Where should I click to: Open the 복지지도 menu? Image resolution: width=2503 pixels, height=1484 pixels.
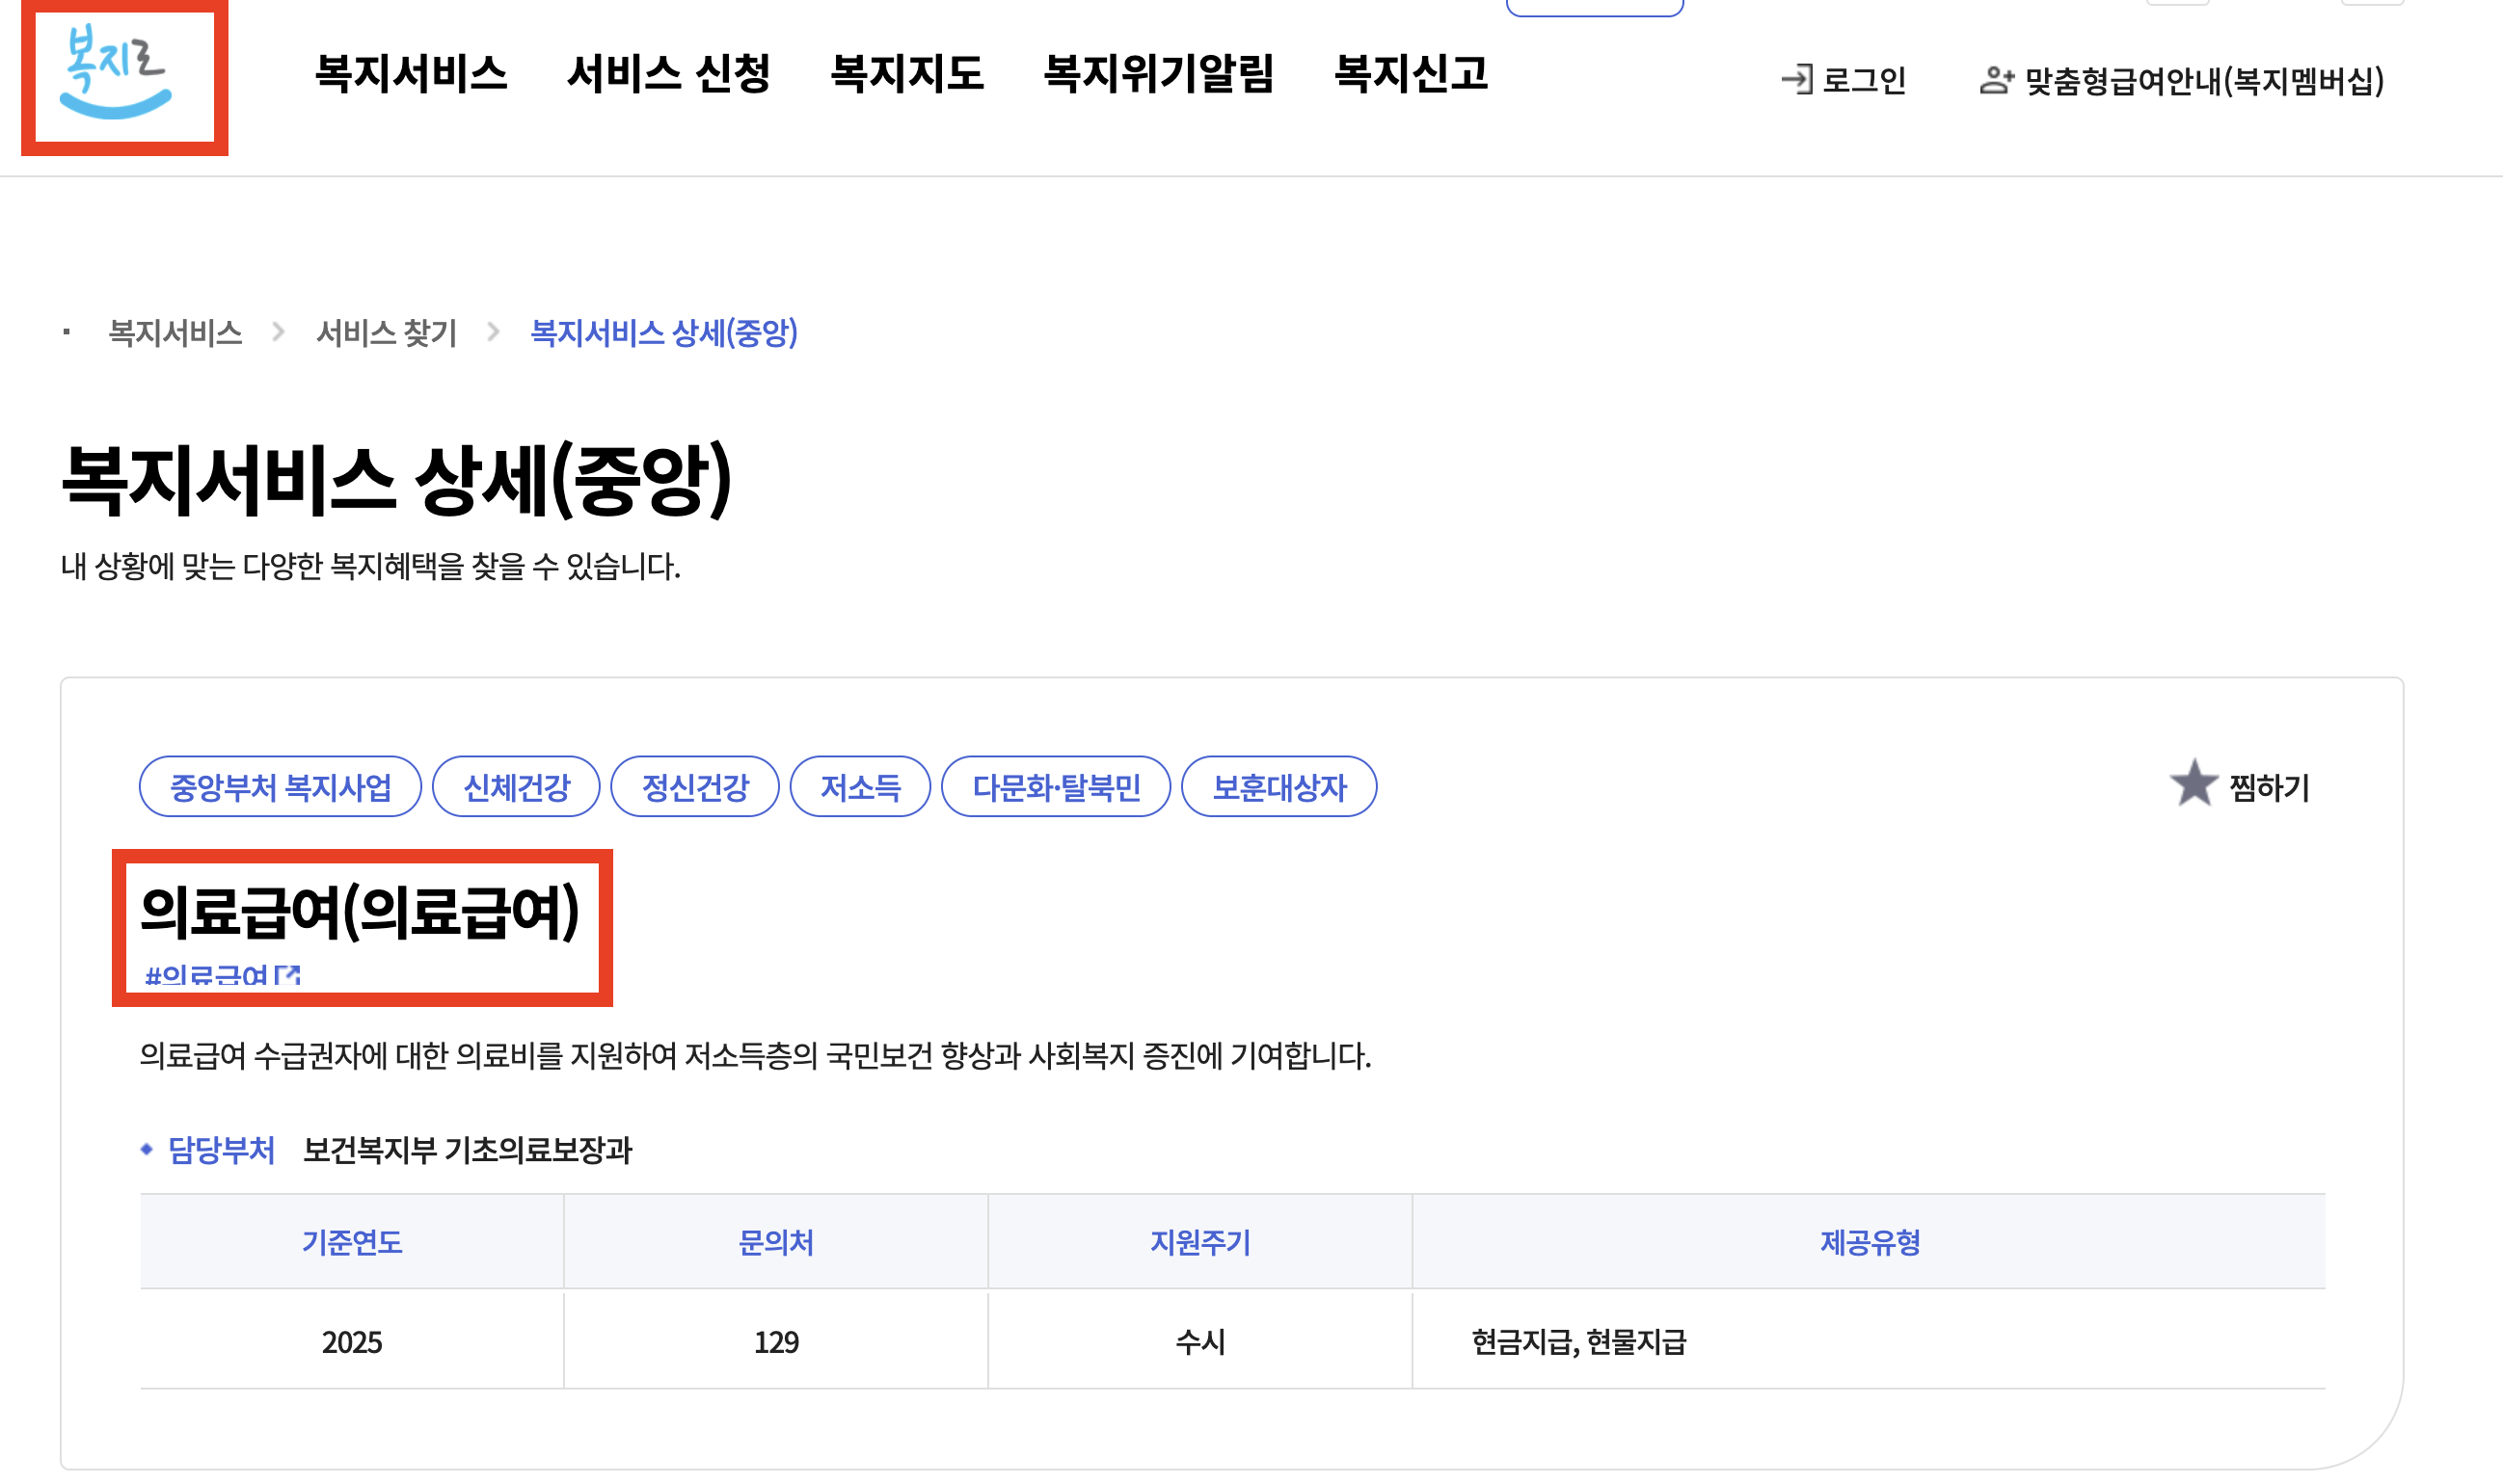point(906,73)
